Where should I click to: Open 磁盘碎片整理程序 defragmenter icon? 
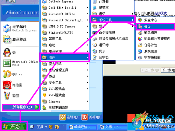pos(140,39)
